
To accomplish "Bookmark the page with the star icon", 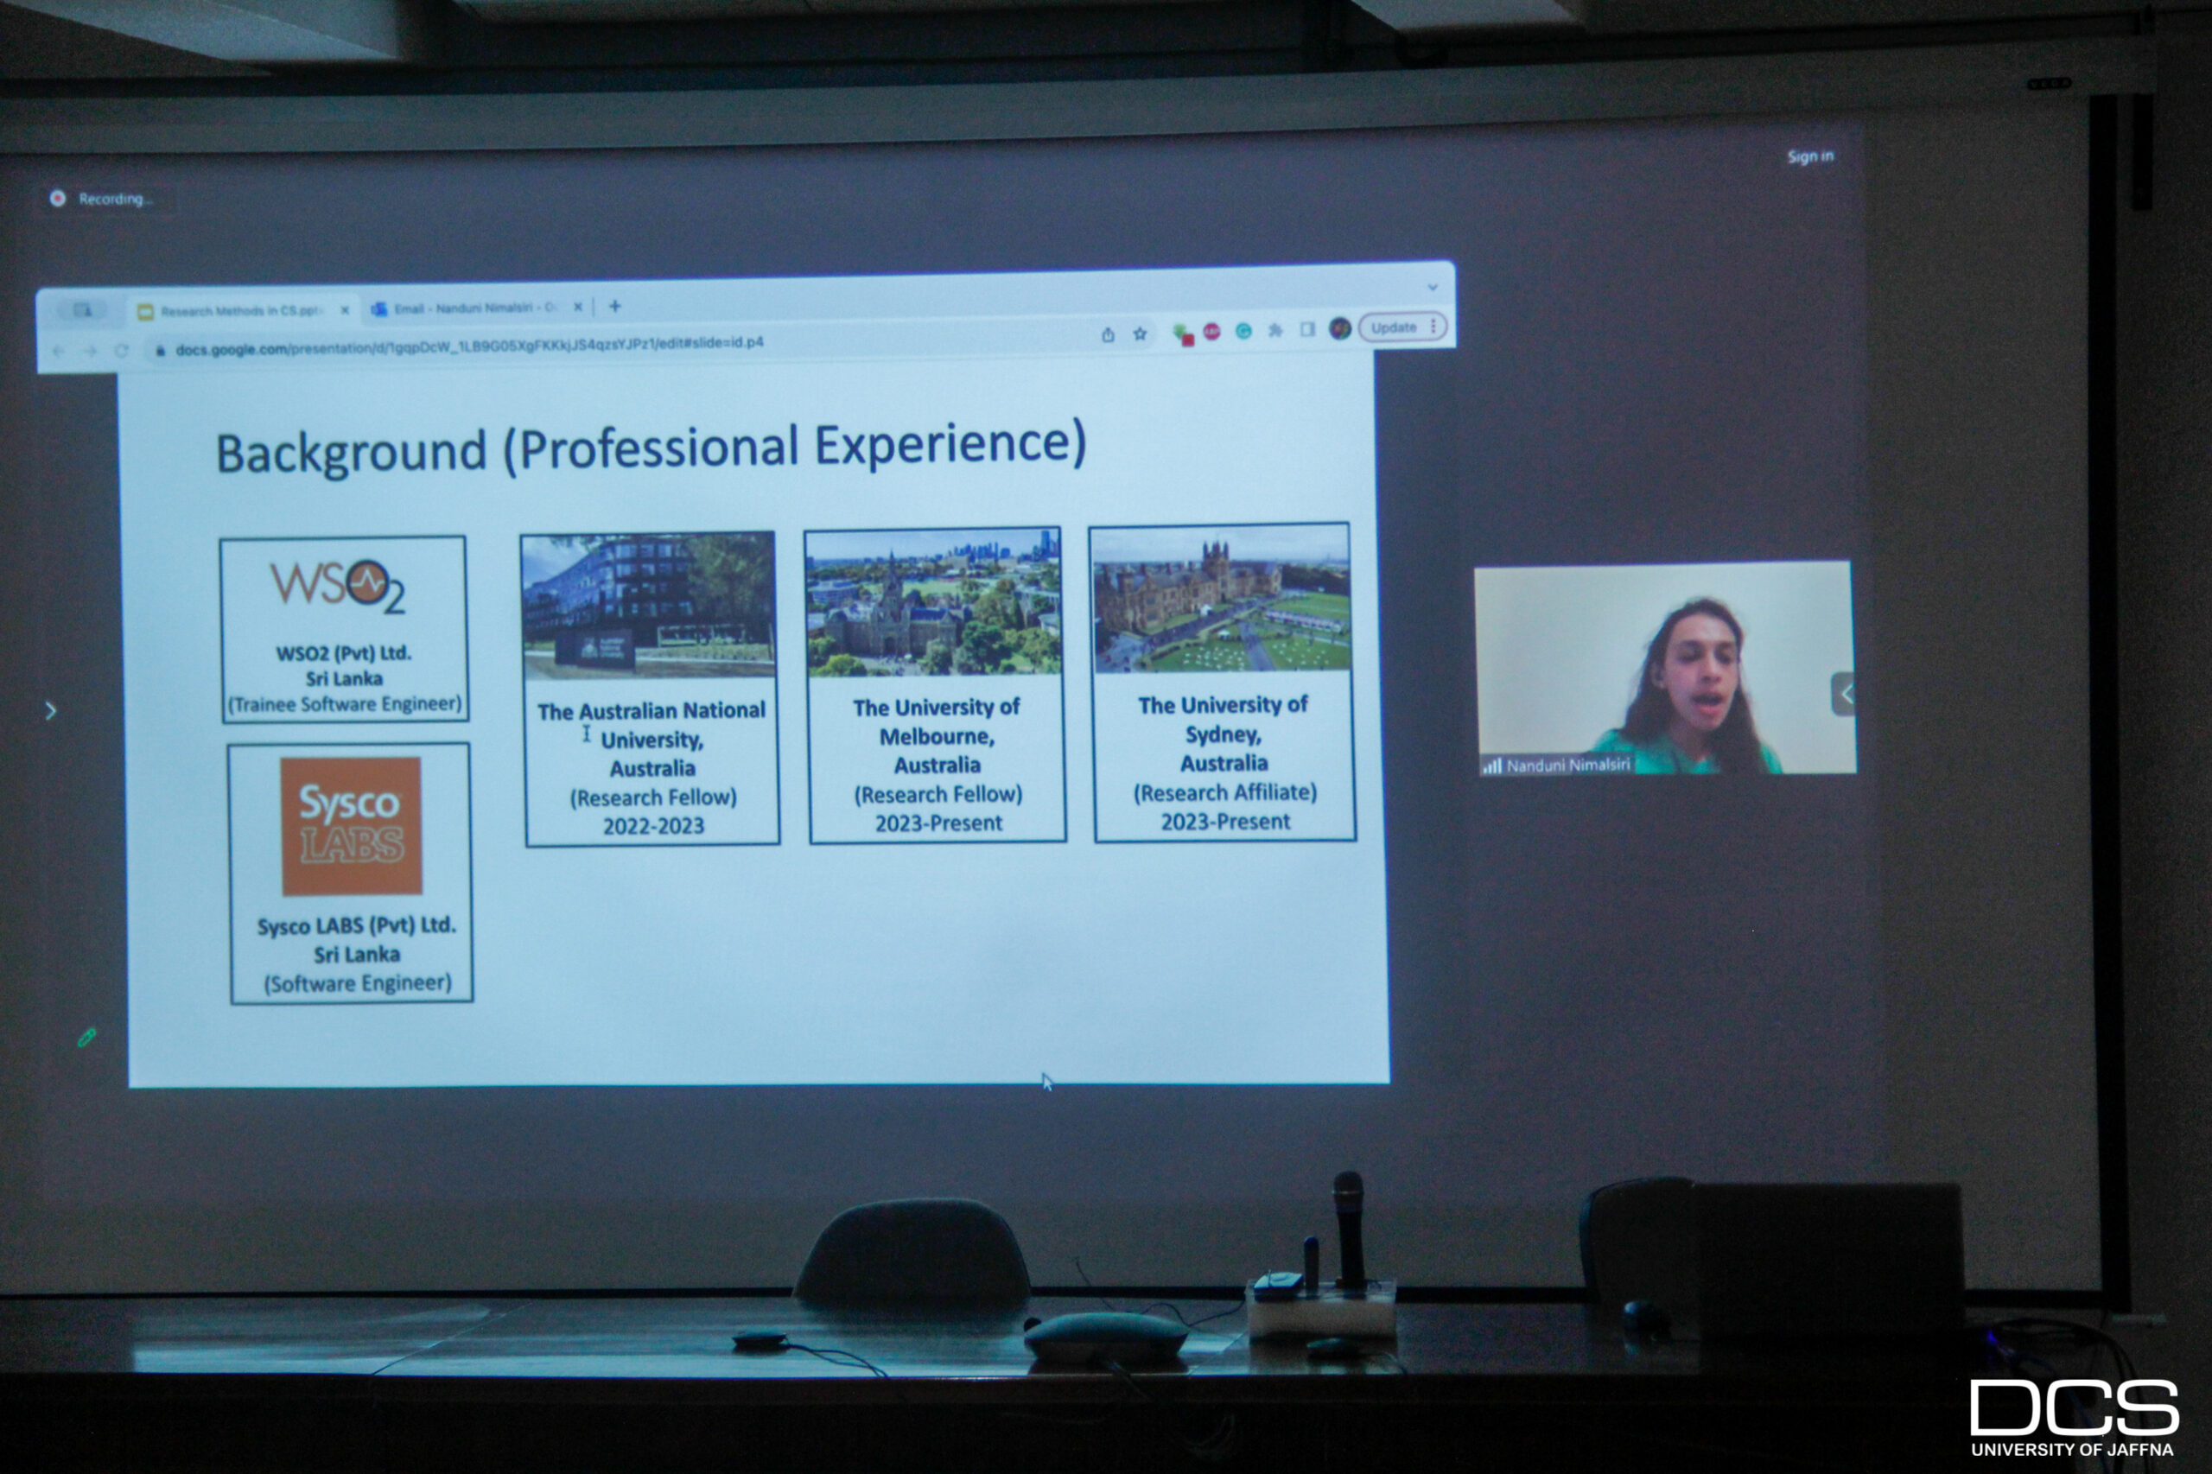I will (x=1141, y=334).
